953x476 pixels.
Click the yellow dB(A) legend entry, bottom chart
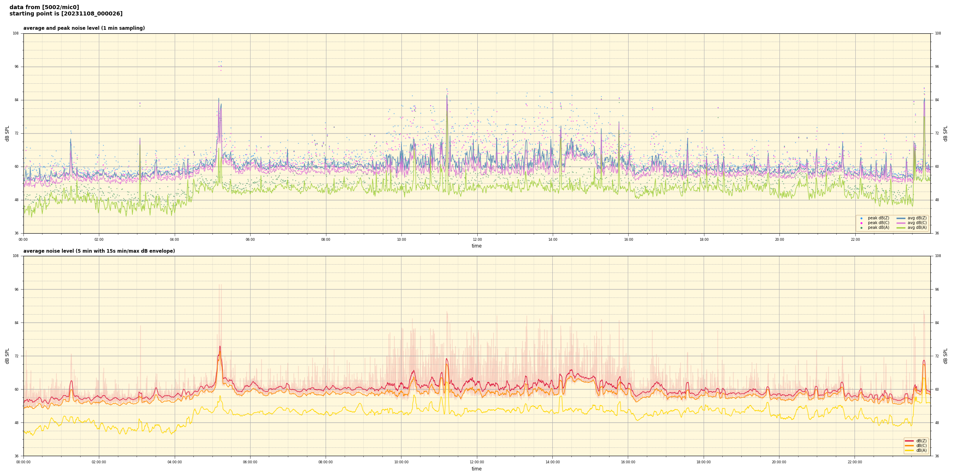pos(909,450)
